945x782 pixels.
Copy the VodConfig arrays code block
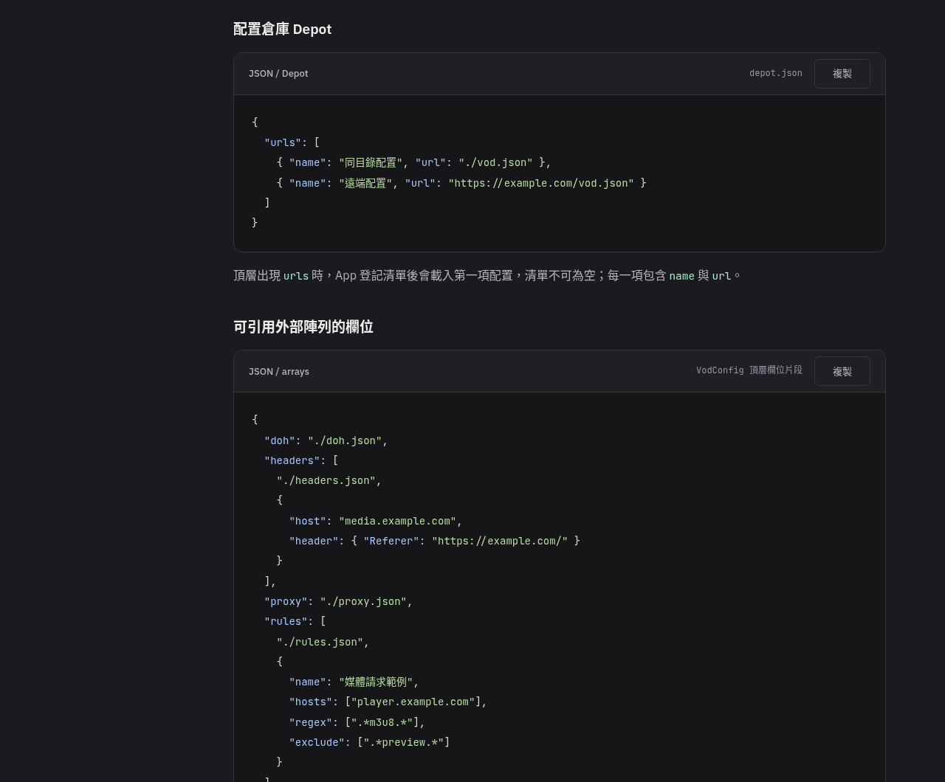coord(842,371)
